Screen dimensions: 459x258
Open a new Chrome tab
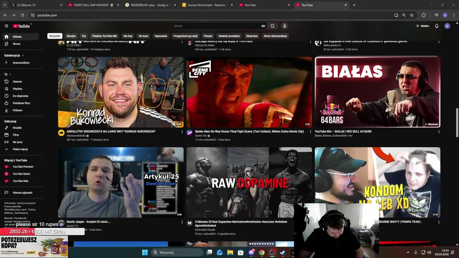(354, 5)
